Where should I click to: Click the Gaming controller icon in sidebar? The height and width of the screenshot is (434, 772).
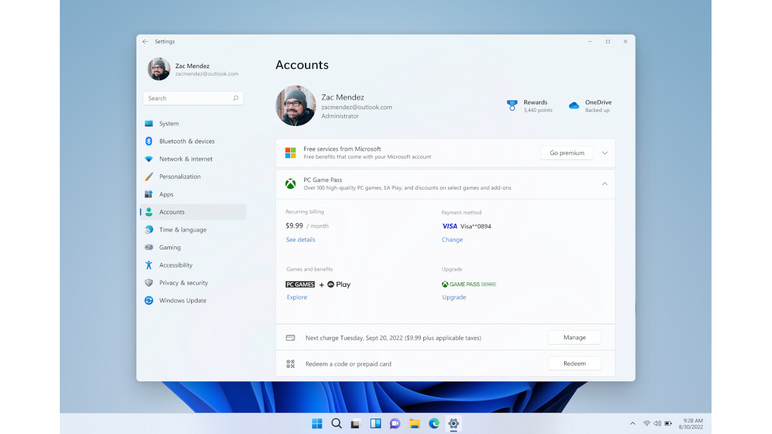click(150, 247)
